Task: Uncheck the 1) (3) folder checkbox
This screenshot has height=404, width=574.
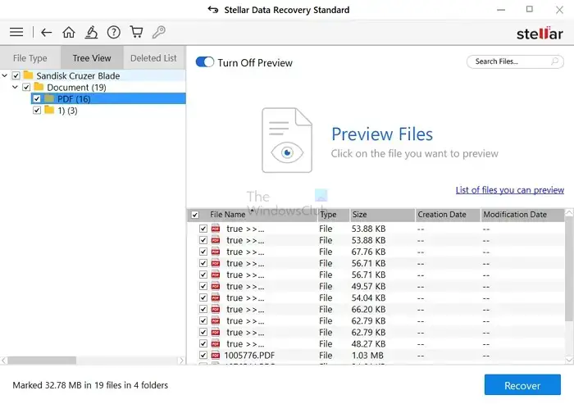Action: point(37,110)
